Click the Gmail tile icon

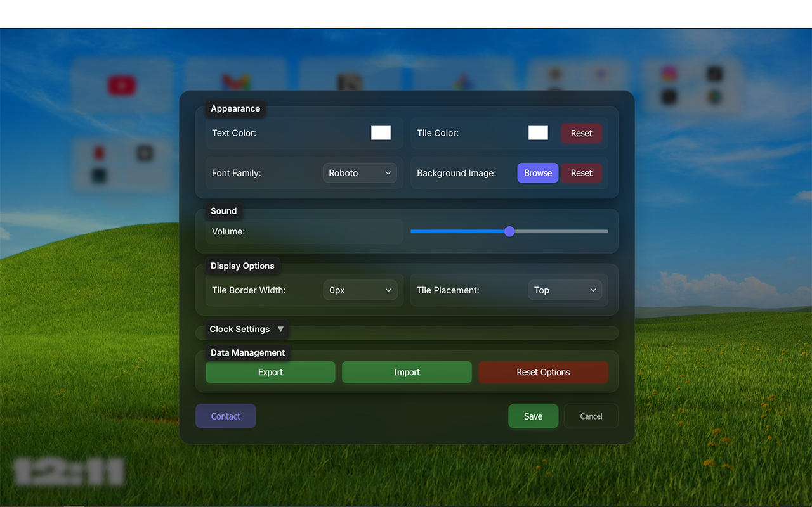coord(235,82)
